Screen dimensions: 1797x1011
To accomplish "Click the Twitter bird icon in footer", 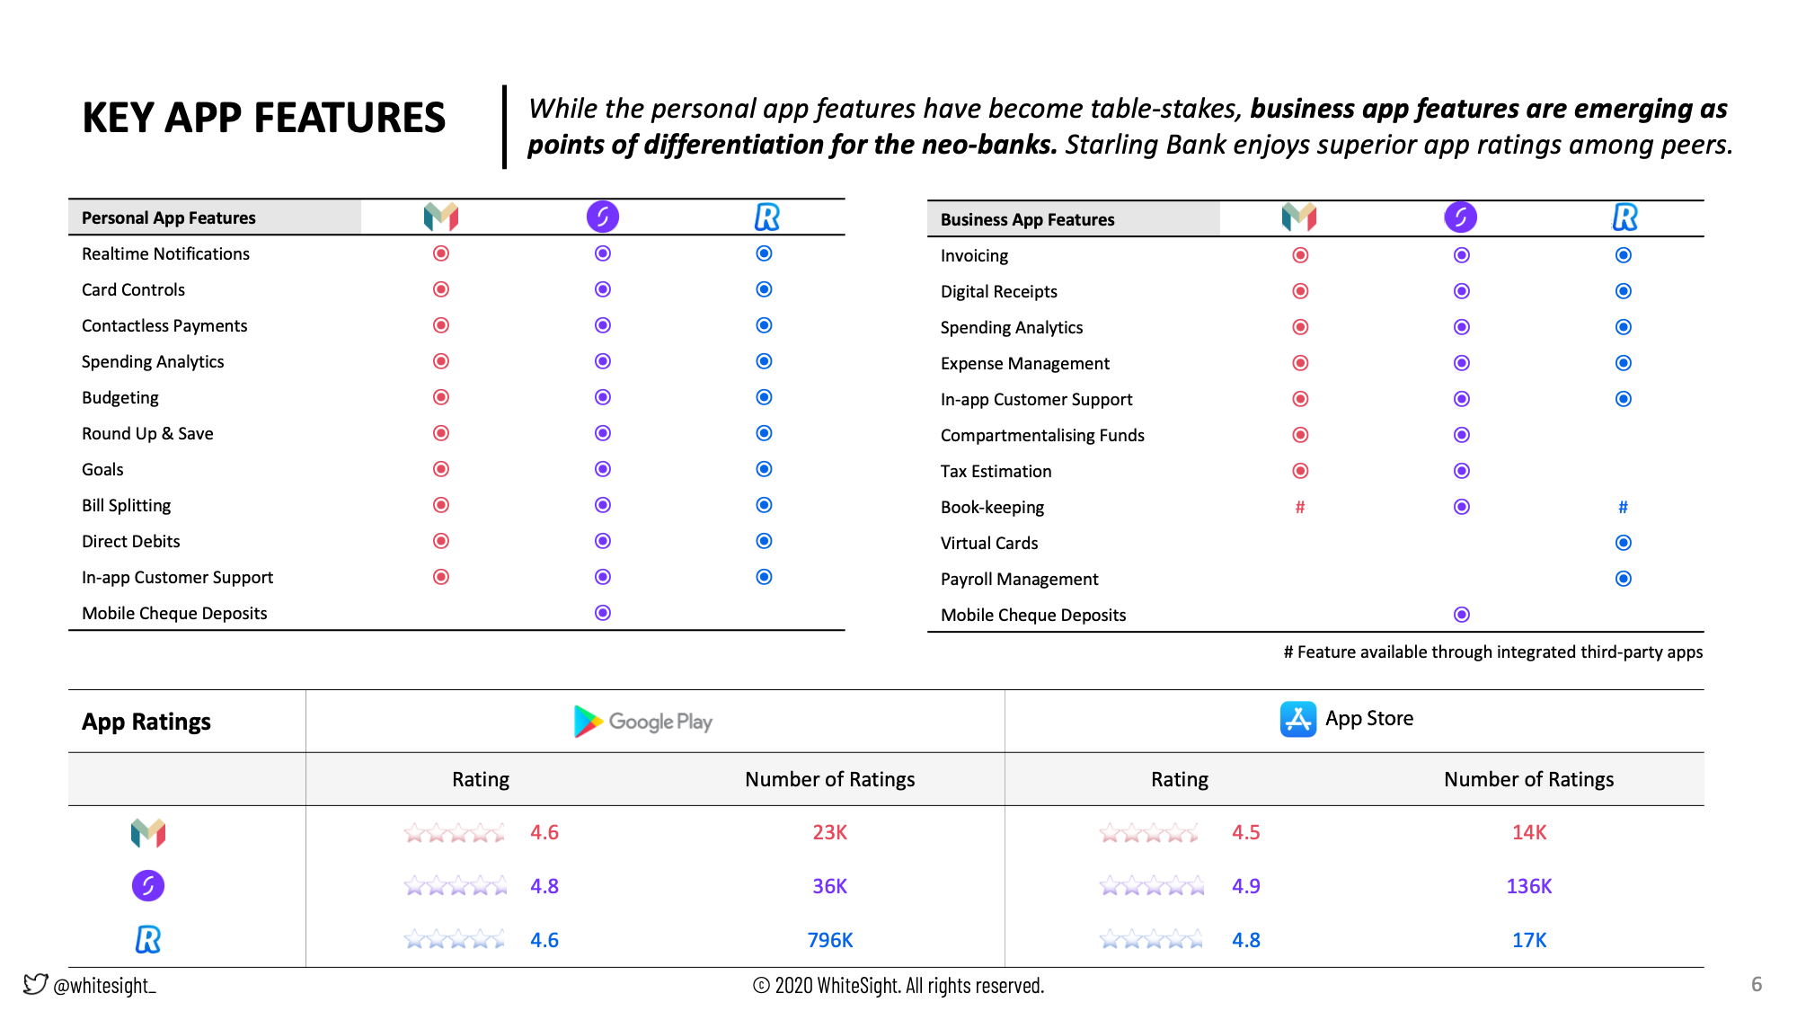I will point(35,984).
